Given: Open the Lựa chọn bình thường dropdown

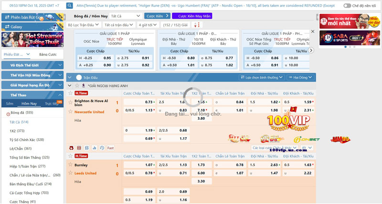Looking at the screenshot, I should coord(261,77).
